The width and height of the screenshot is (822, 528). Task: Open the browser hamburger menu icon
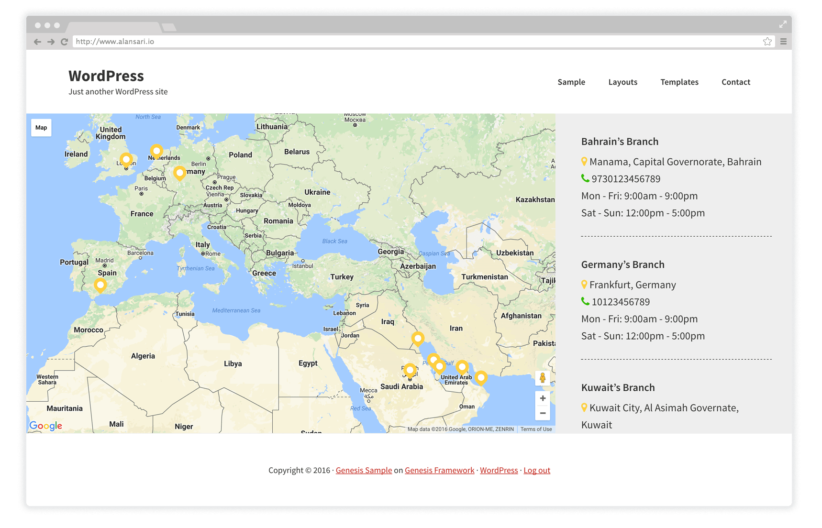tap(783, 42)
